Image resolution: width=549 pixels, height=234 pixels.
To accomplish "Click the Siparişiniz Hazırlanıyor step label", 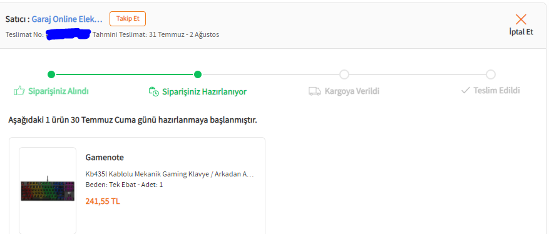I will 205,92.
